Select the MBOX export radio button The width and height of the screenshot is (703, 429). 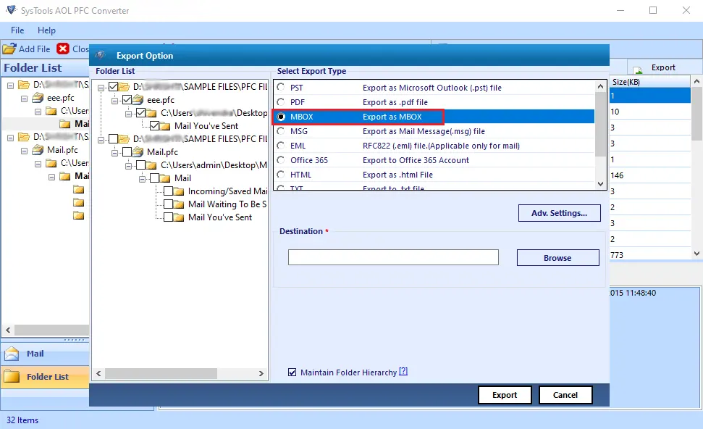281,117
